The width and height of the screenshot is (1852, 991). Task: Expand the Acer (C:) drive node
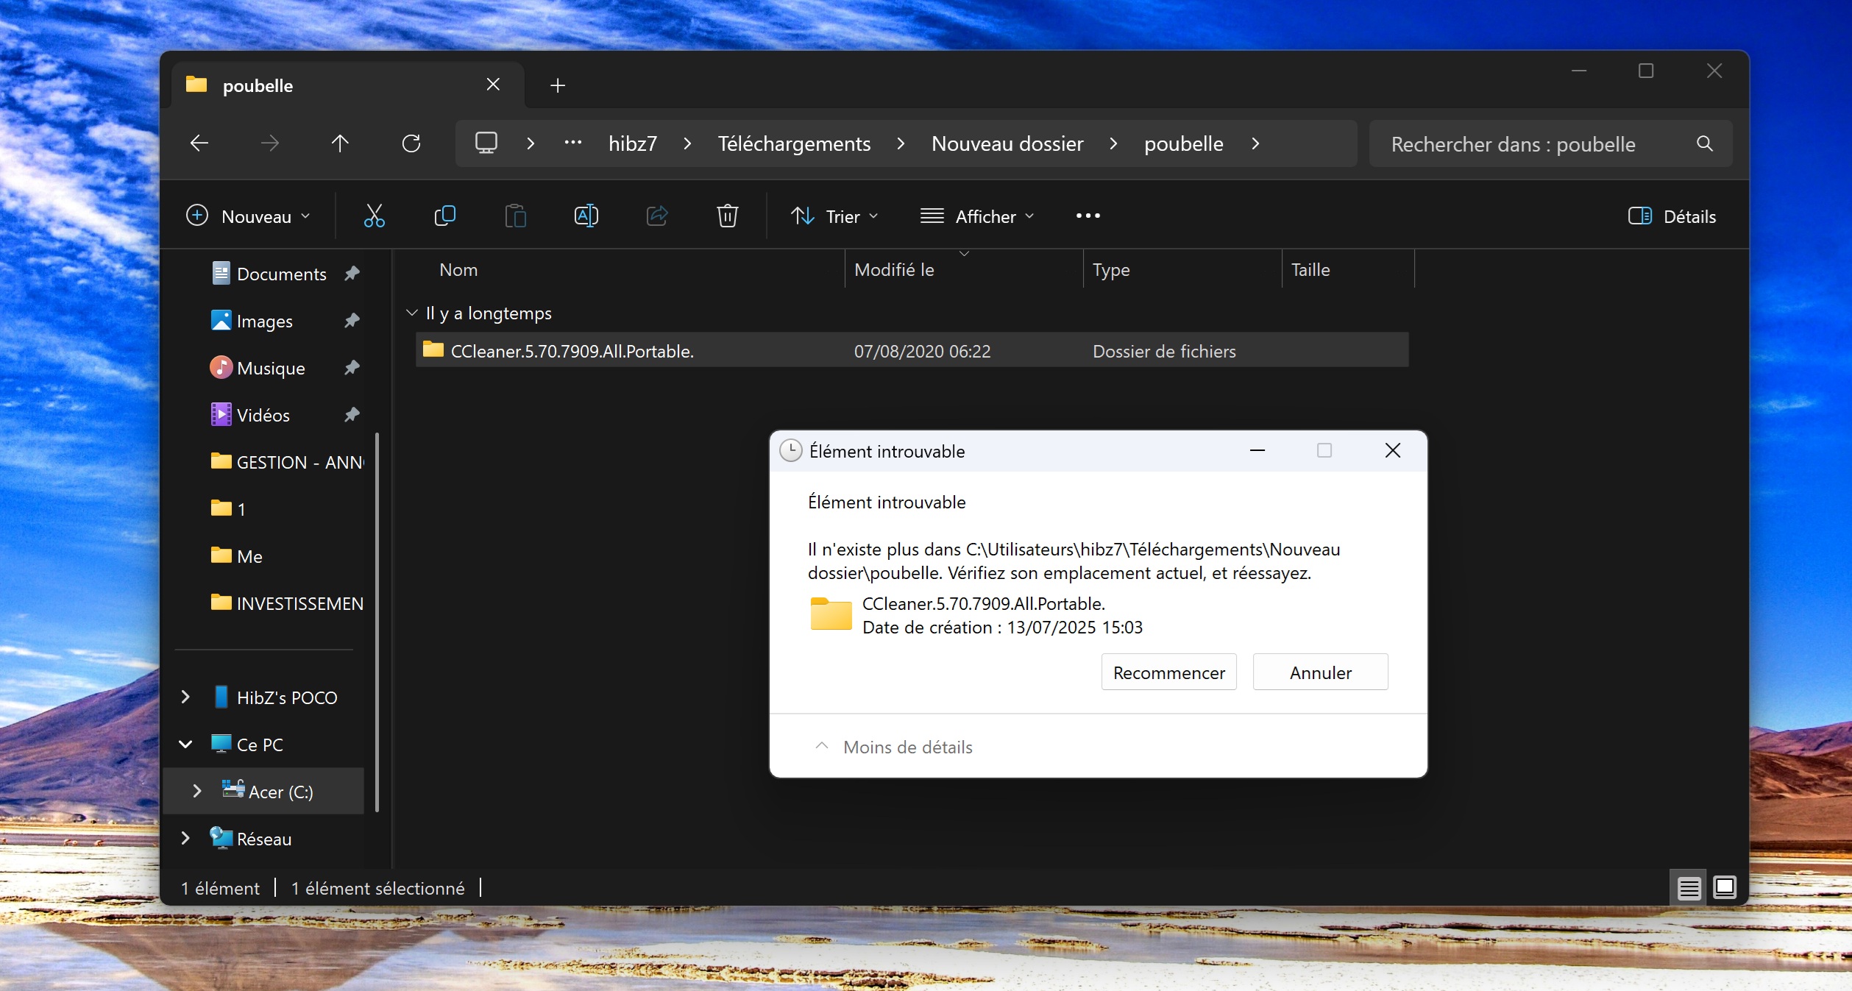(x=196, y=791)
